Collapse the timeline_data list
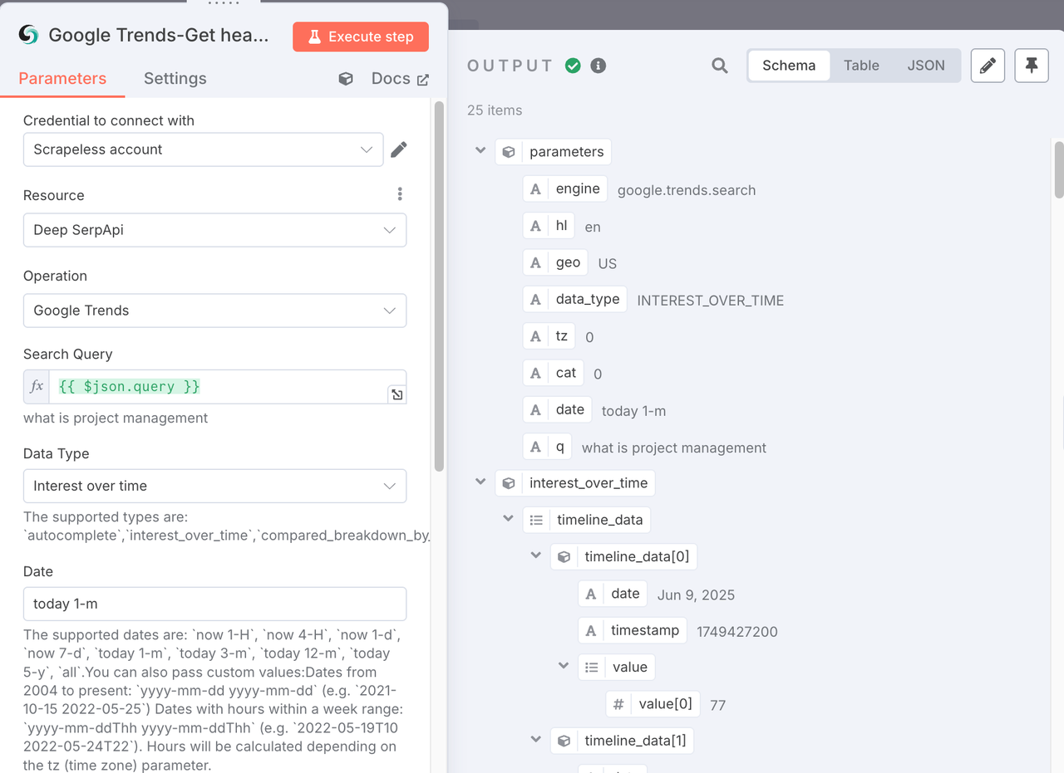 509,519
